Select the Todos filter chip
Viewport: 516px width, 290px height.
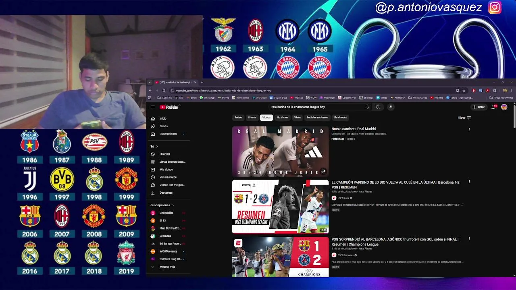pos(238,118)
